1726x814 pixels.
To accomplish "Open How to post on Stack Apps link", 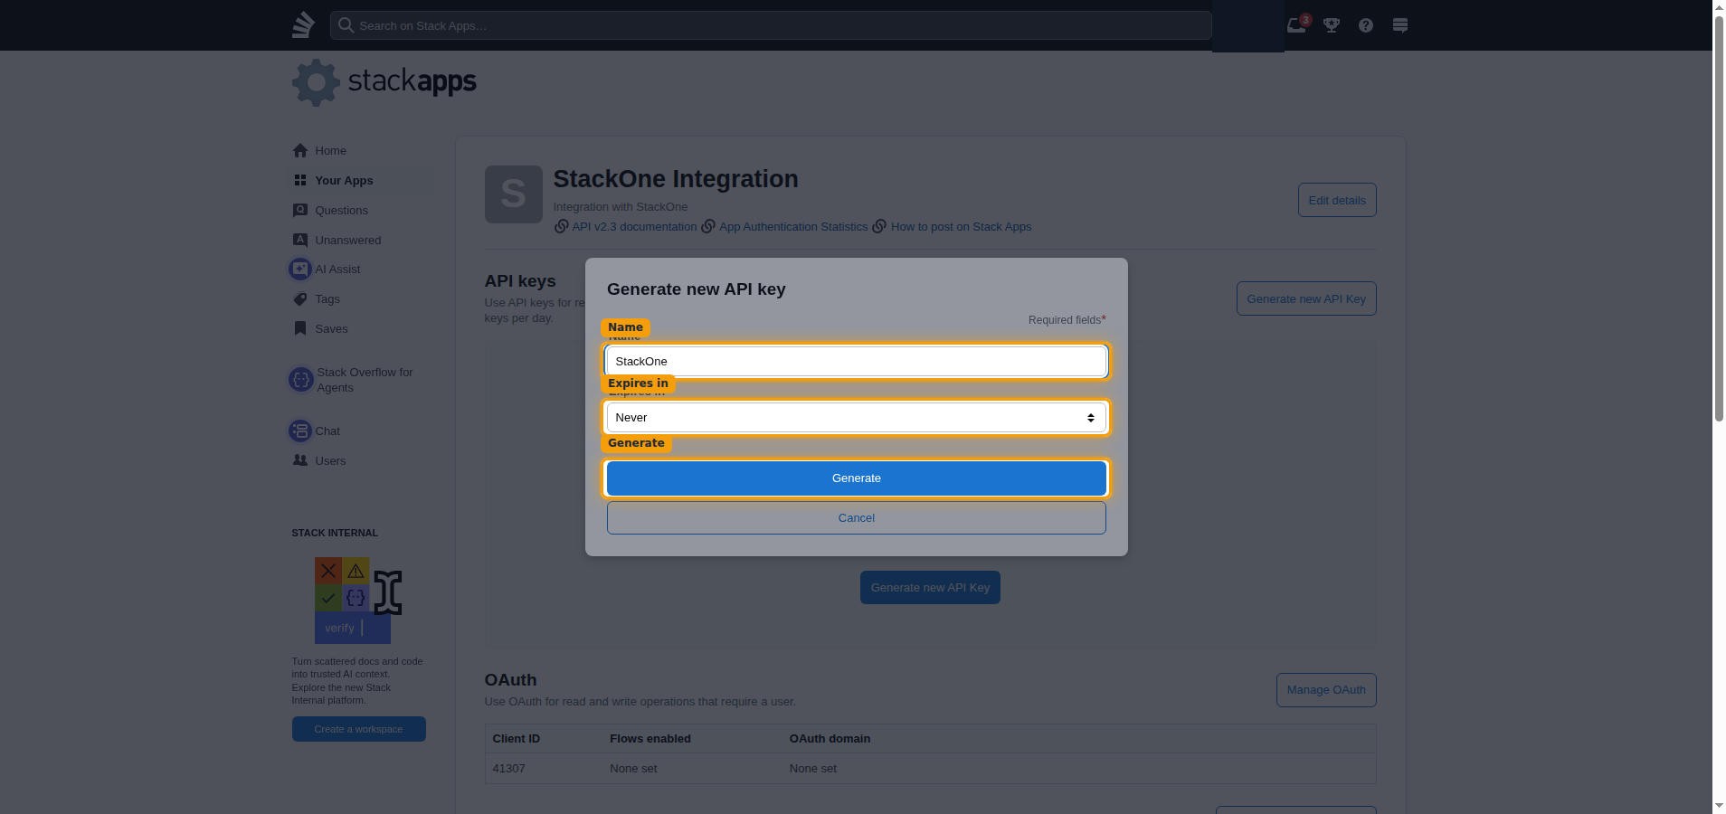I will [x=961, y=226].
